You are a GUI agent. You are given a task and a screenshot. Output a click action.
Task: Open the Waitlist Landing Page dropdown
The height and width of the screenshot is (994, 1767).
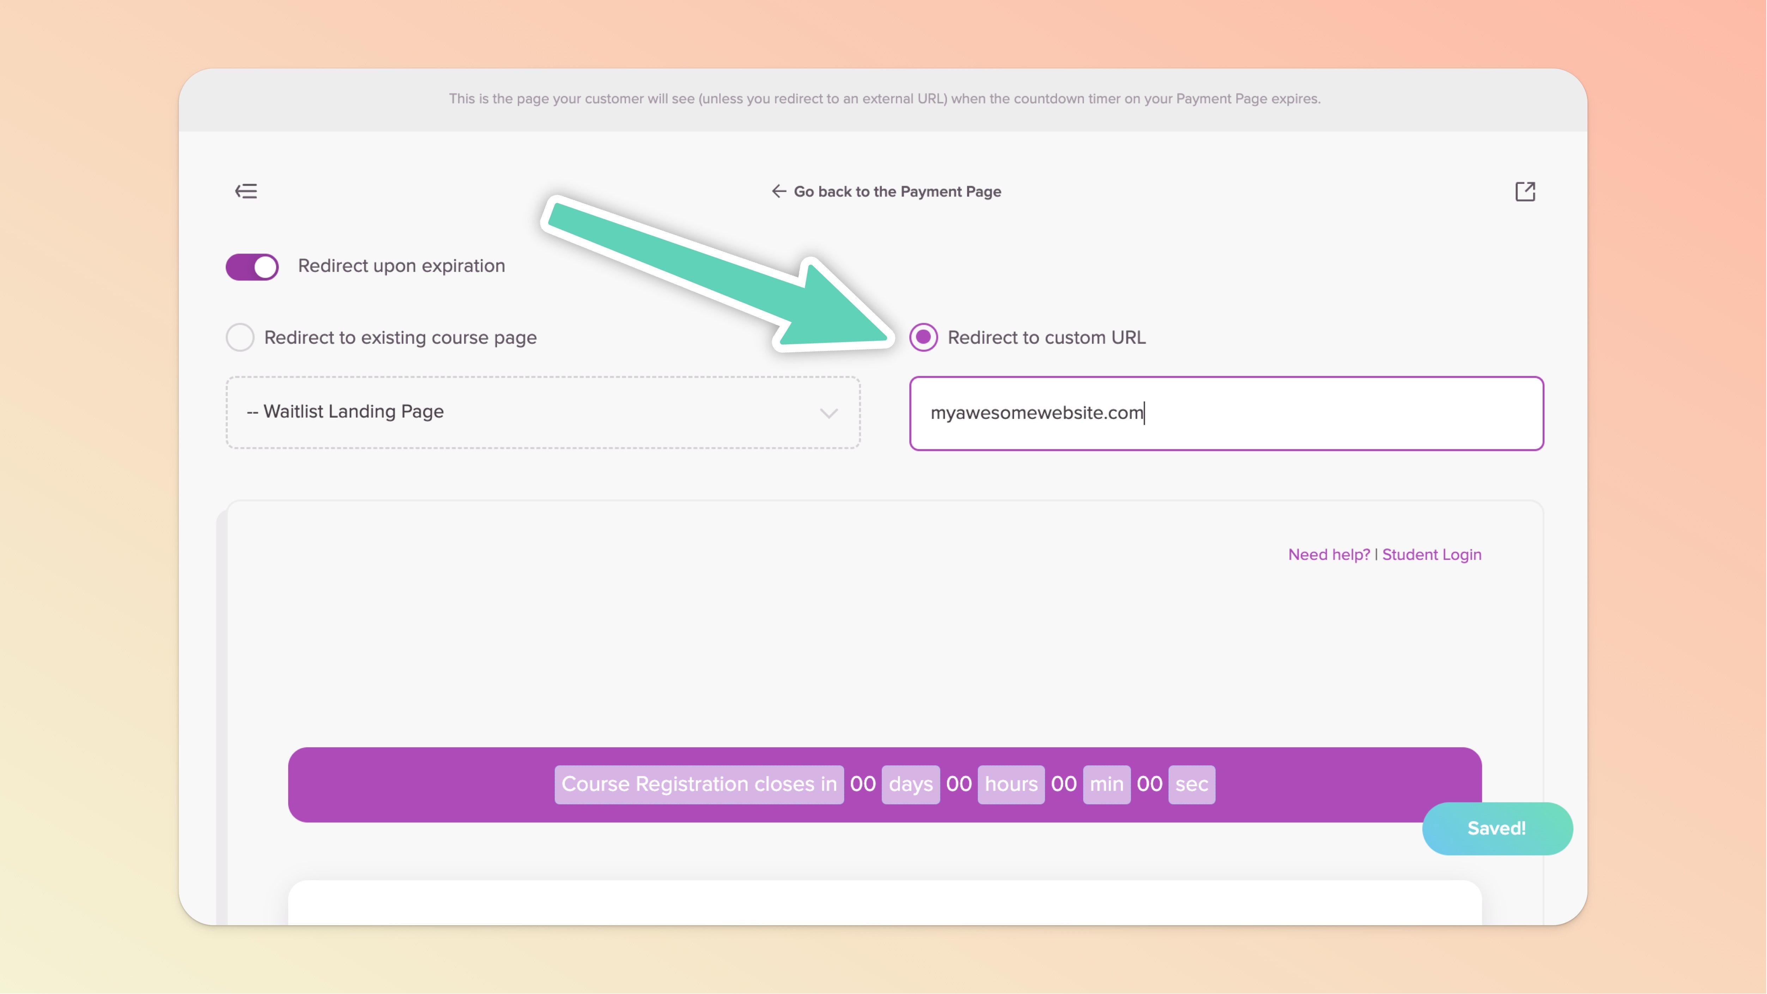tap(542, 412)
